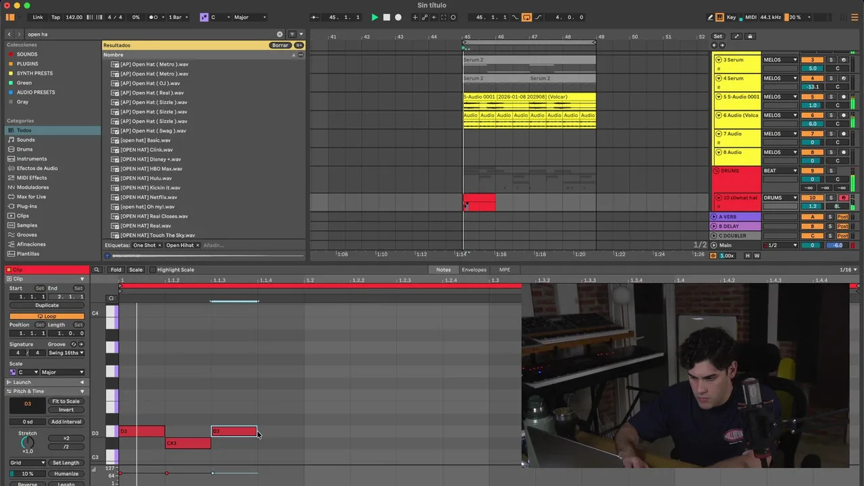The height and width of the screenshot is (486, 864).
Task: Switch to the Envelopes tab
Action: click(x=474, y=269)
